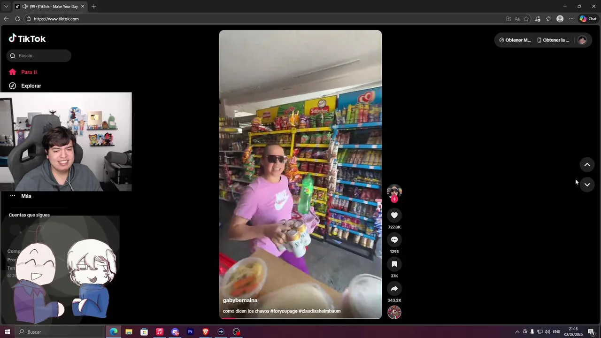Click the tray microphone icon

(532, 332)
